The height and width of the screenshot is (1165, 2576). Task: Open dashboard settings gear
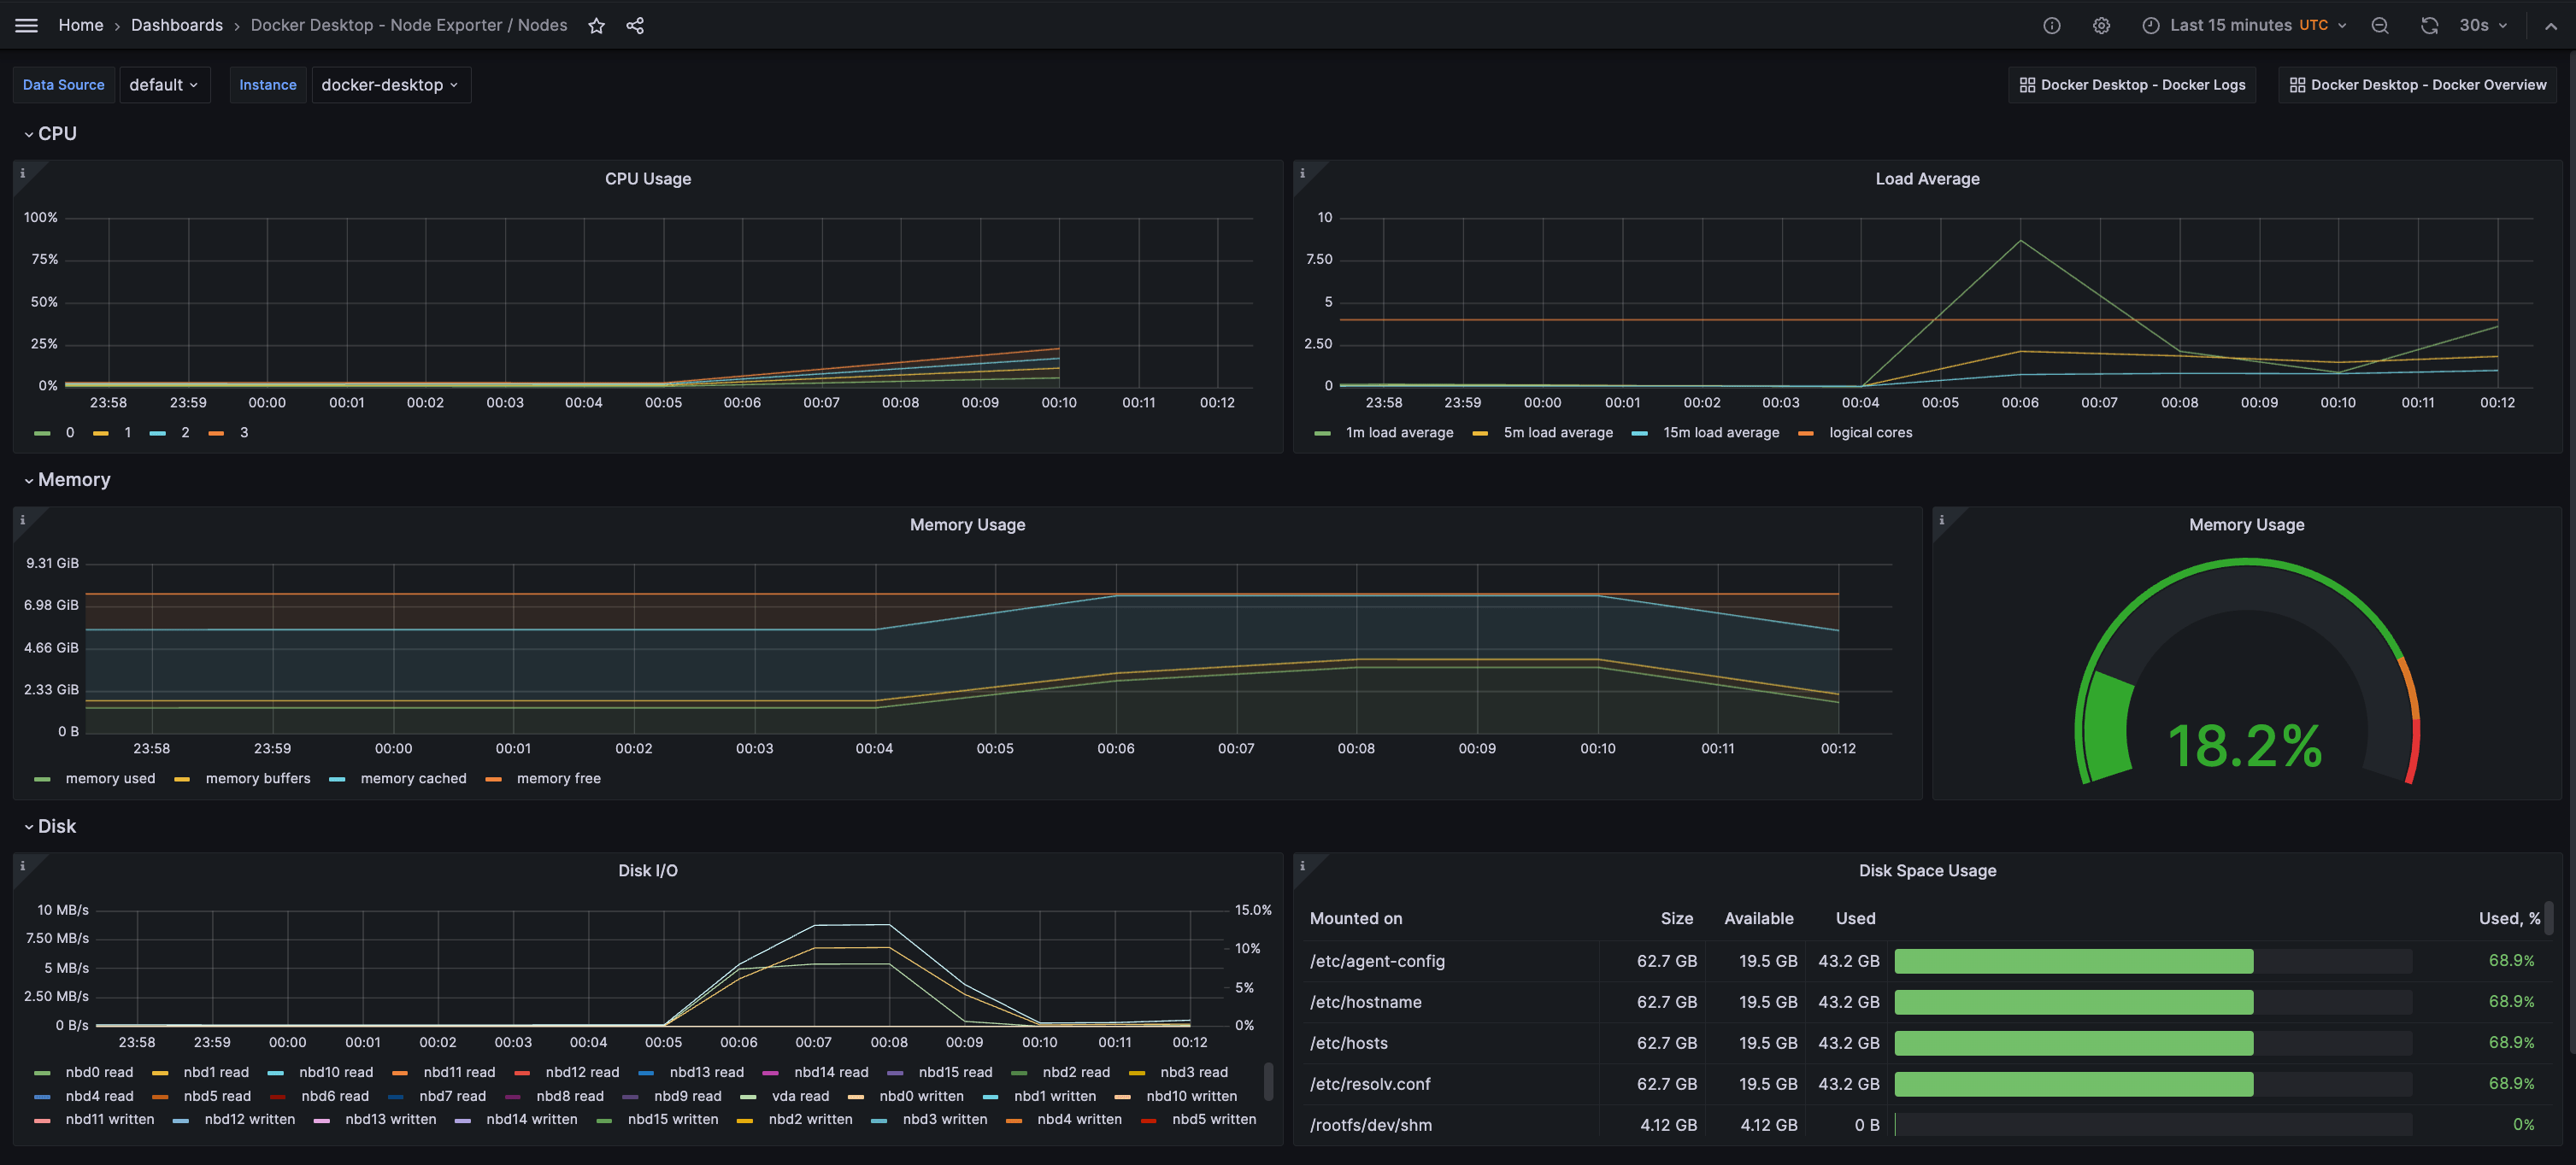point(2101,25)
